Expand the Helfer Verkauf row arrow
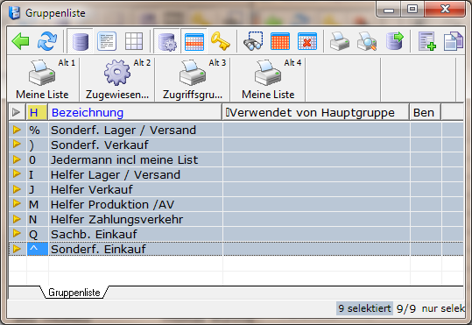Image resolution: width=472 pixels, height=325 pixels. (17, 189)
